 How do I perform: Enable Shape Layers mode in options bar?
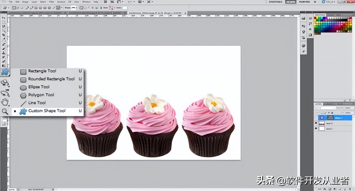click(14, 7)
